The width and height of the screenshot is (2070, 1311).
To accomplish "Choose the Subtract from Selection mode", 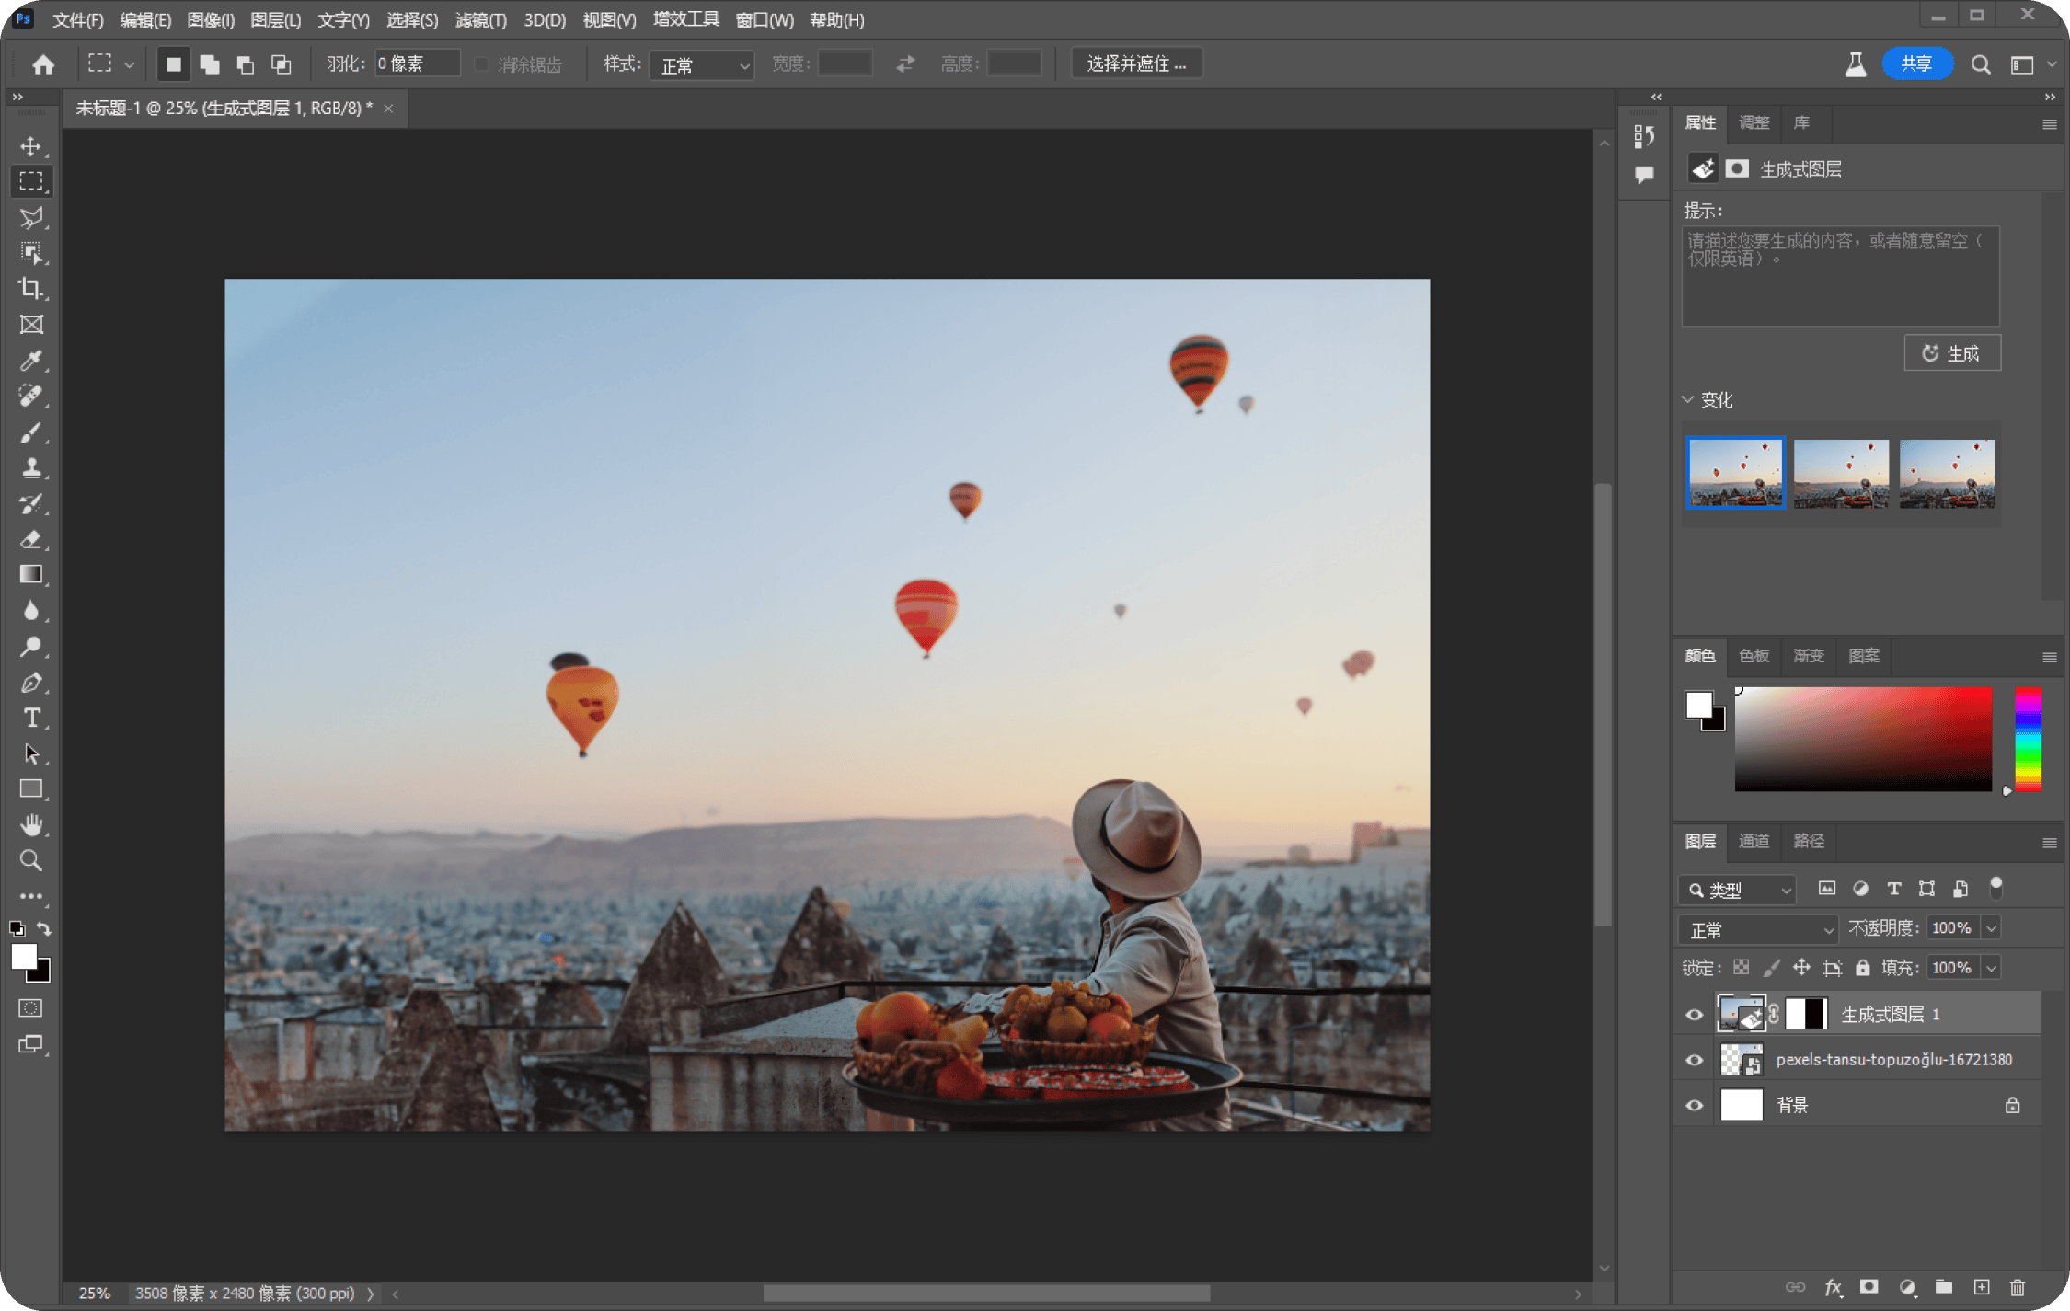I will tap(245, 64).
